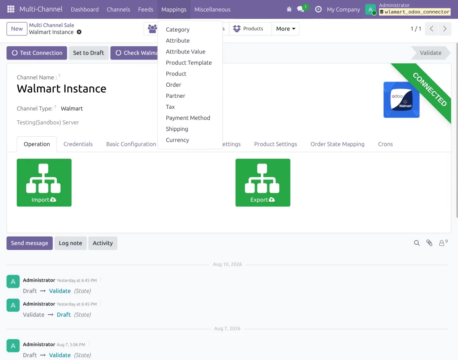Click the Multi-Channel app title
Viewport: 458px width, 360px height.
(x=41, y=9)
